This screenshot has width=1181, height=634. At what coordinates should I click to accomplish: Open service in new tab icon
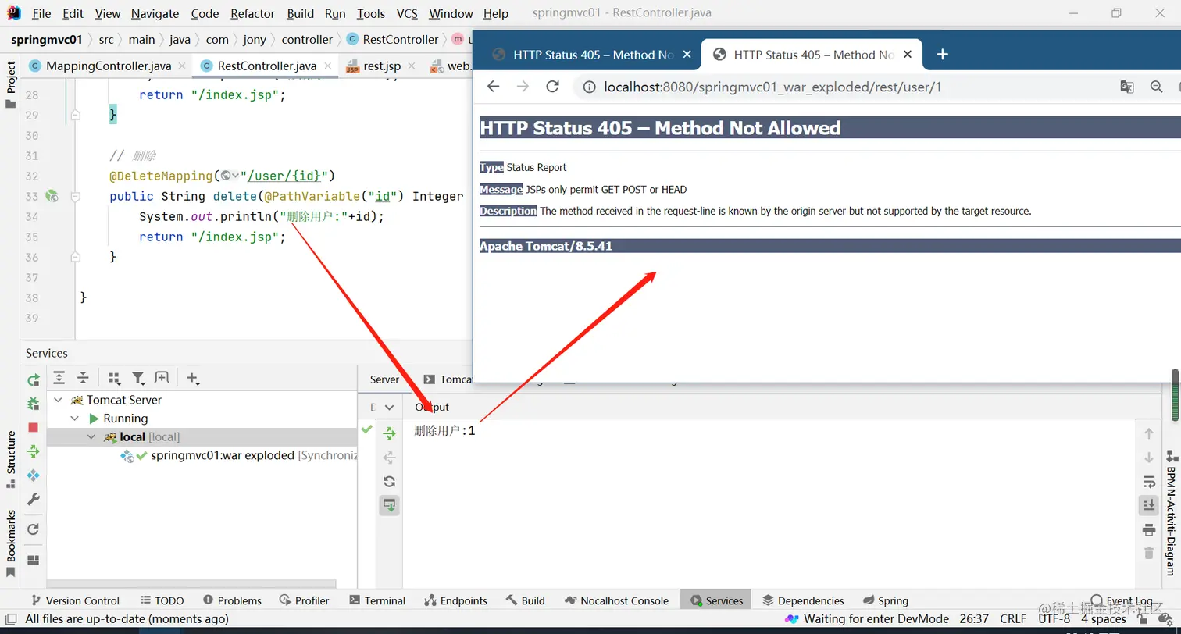coord(162,378)
